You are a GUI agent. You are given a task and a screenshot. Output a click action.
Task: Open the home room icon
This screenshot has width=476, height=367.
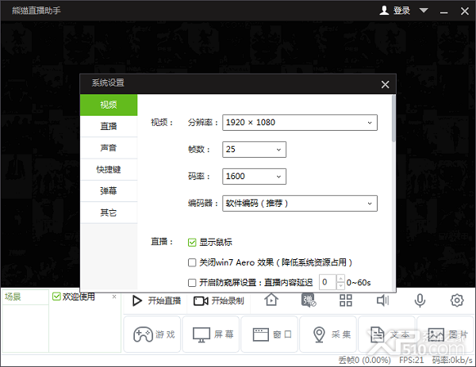click(x=271, y=300)
